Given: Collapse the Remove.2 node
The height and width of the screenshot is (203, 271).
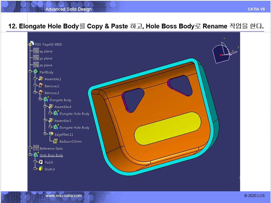Looking at the screenshot, I should coord(35,93).
